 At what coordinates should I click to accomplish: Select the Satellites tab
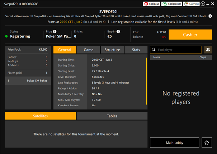[x=41, y=116]
